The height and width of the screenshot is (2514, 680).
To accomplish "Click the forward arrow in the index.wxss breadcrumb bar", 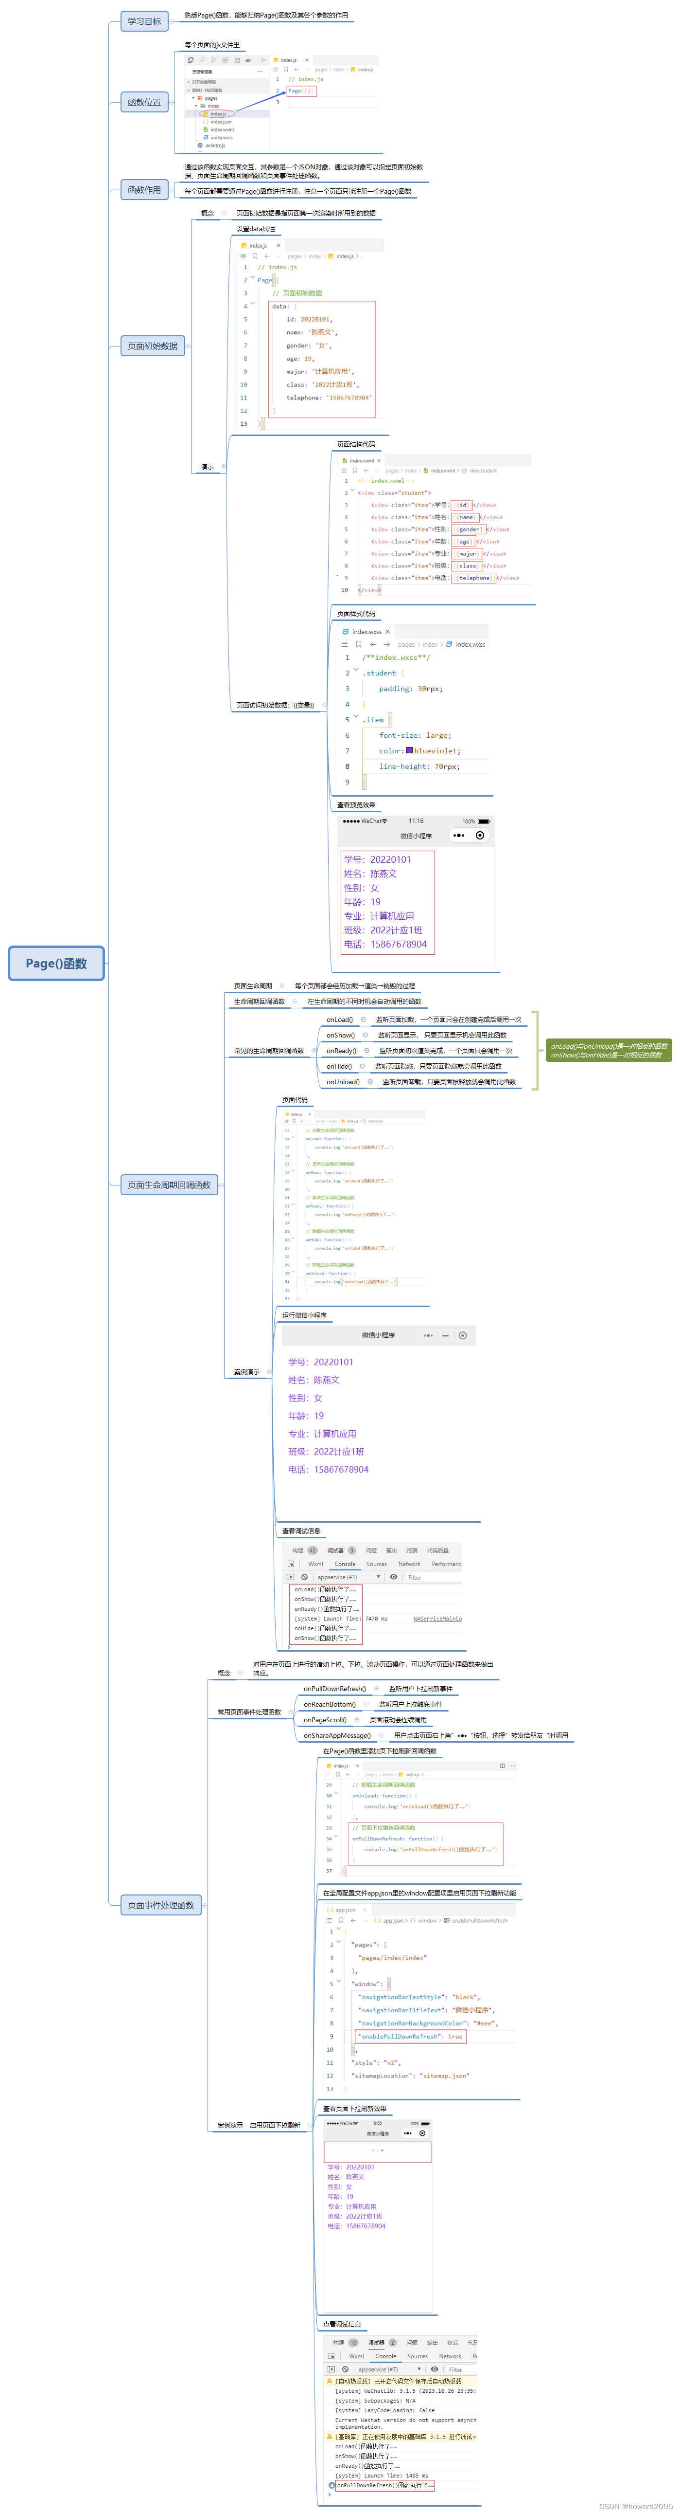I will (x=387, y=644).
